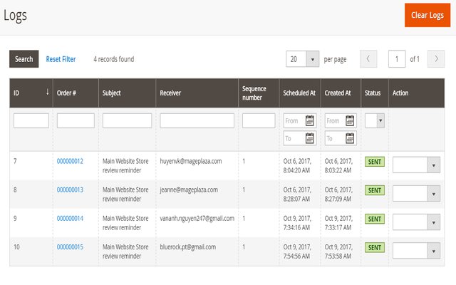Click ID cell value 10
Screen dimensions: 456x285
tap(16, 247)
